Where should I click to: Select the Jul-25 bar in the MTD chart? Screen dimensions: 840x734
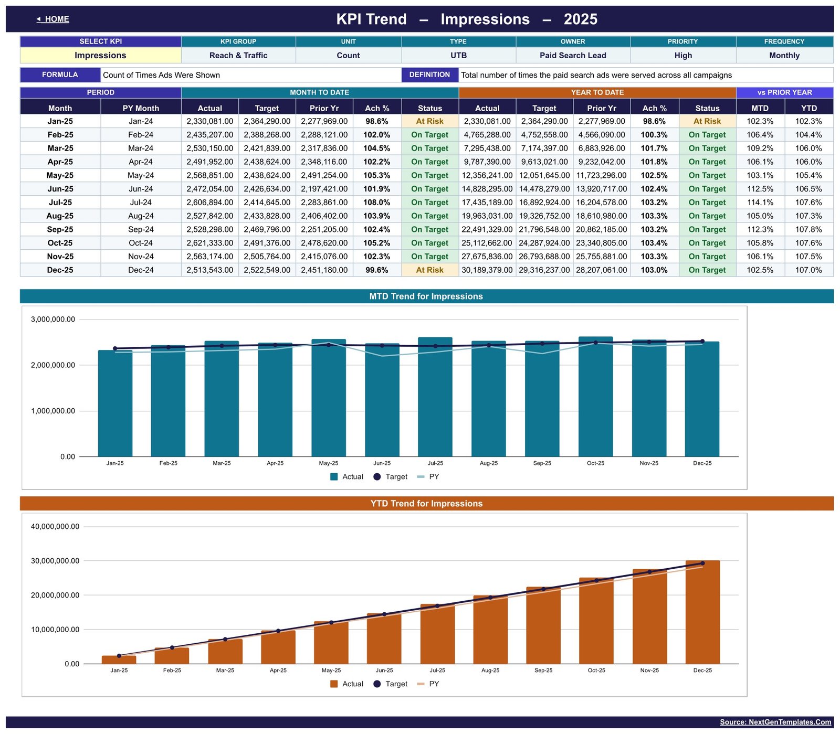point(435,397)
